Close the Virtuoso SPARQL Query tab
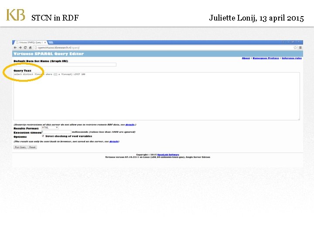 tap(45, 42)
